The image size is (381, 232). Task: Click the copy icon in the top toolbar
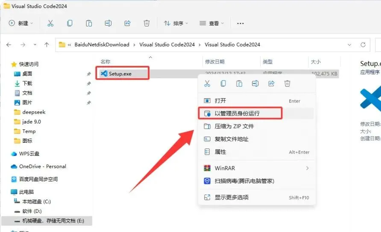click(70, 23)
